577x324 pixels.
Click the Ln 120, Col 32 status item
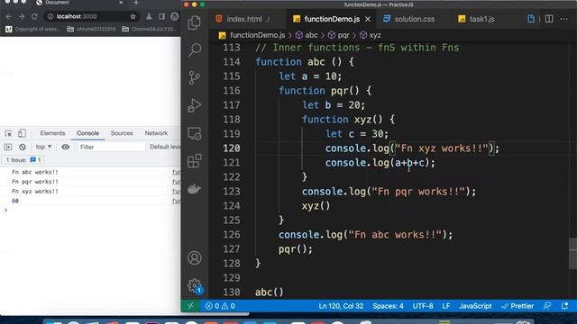pyautogui.click(x=341, y=306)
